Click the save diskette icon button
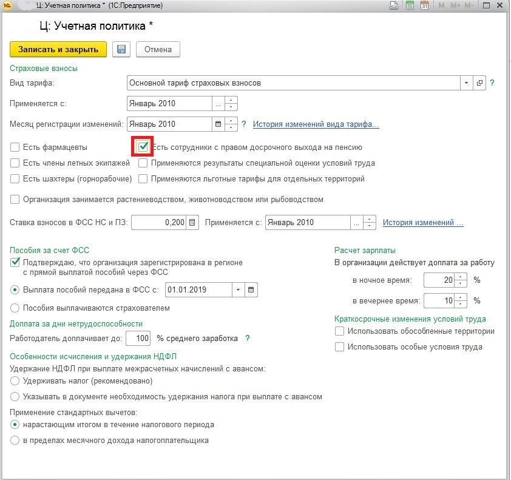 point(121,50)
